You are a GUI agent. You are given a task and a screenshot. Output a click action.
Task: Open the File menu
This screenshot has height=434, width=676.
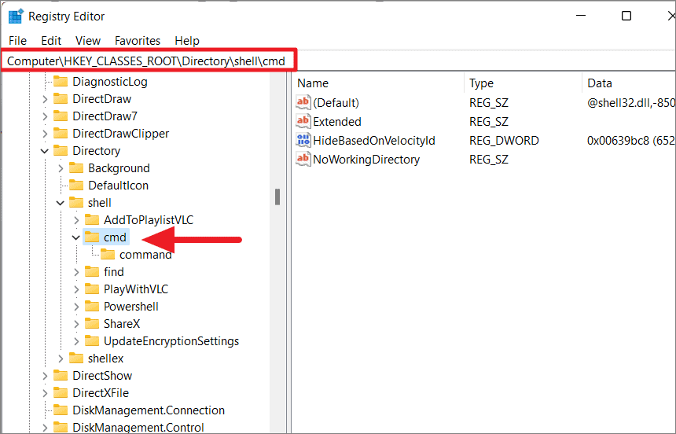point(17,41)
